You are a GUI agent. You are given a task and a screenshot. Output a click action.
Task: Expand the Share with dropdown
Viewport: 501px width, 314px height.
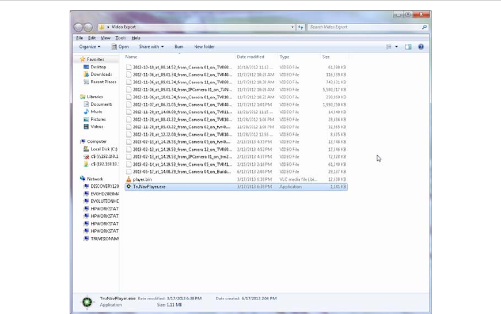pos(151,47)
